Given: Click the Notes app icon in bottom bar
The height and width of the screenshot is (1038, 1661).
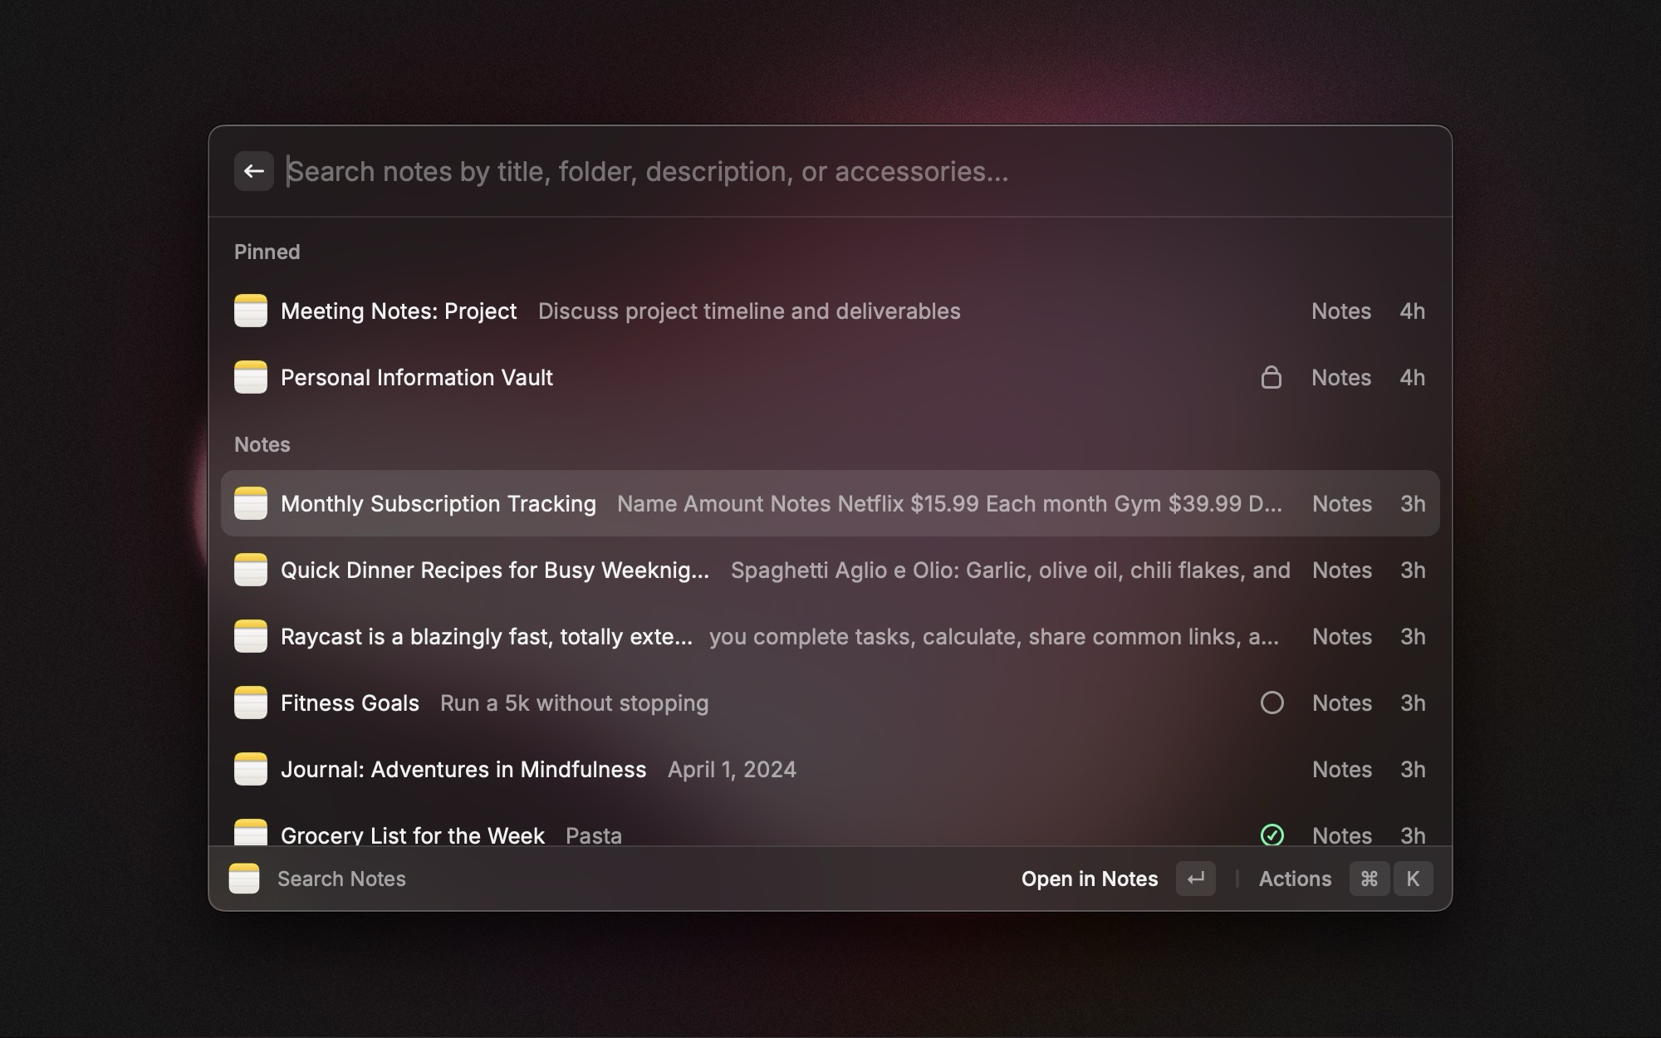Looking at the screenshot, I should pos(244,879).
